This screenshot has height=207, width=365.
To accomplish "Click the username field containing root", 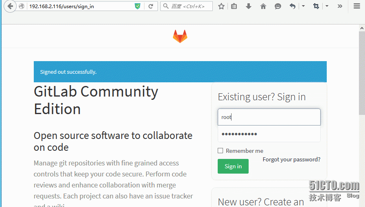I will (x=269, y=117).
